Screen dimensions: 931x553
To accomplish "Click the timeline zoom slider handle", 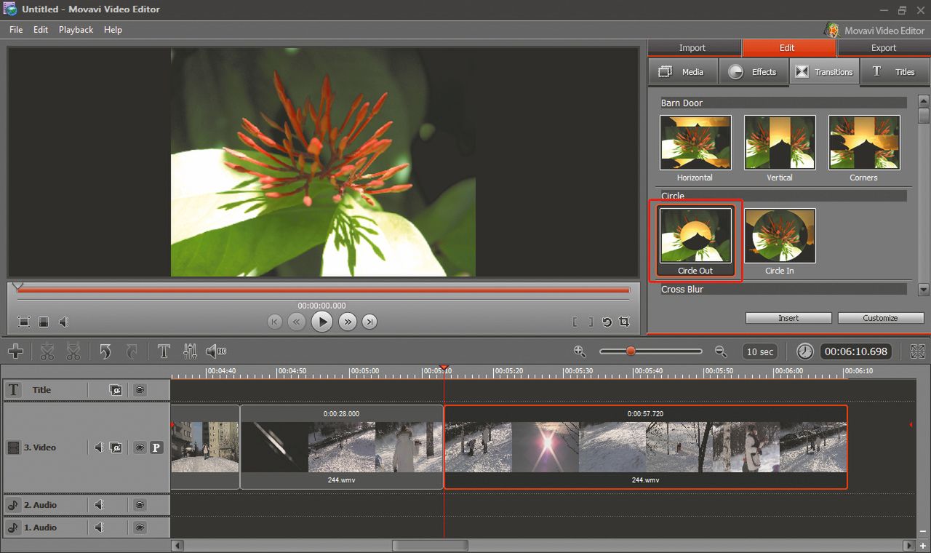I will click(x=631, y=351).
